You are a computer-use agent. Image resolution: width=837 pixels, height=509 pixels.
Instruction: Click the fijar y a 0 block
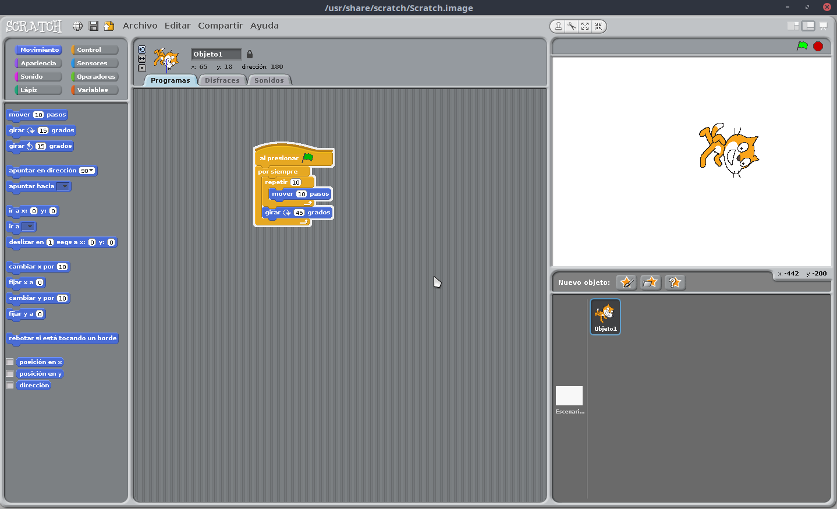click(x=26, y=314)
